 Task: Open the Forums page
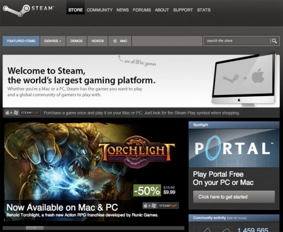click(x=141, y=10)
